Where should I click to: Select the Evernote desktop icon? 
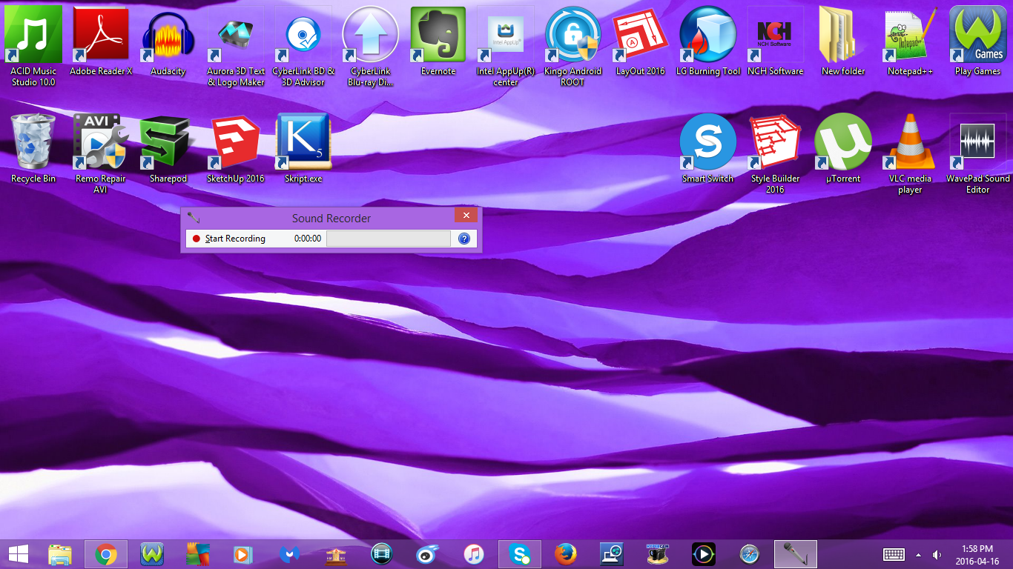(x=438, y=41)
